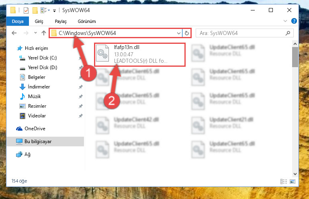Switch to details view layout icon
Screen dimensions: 309x199
(284, 181)
